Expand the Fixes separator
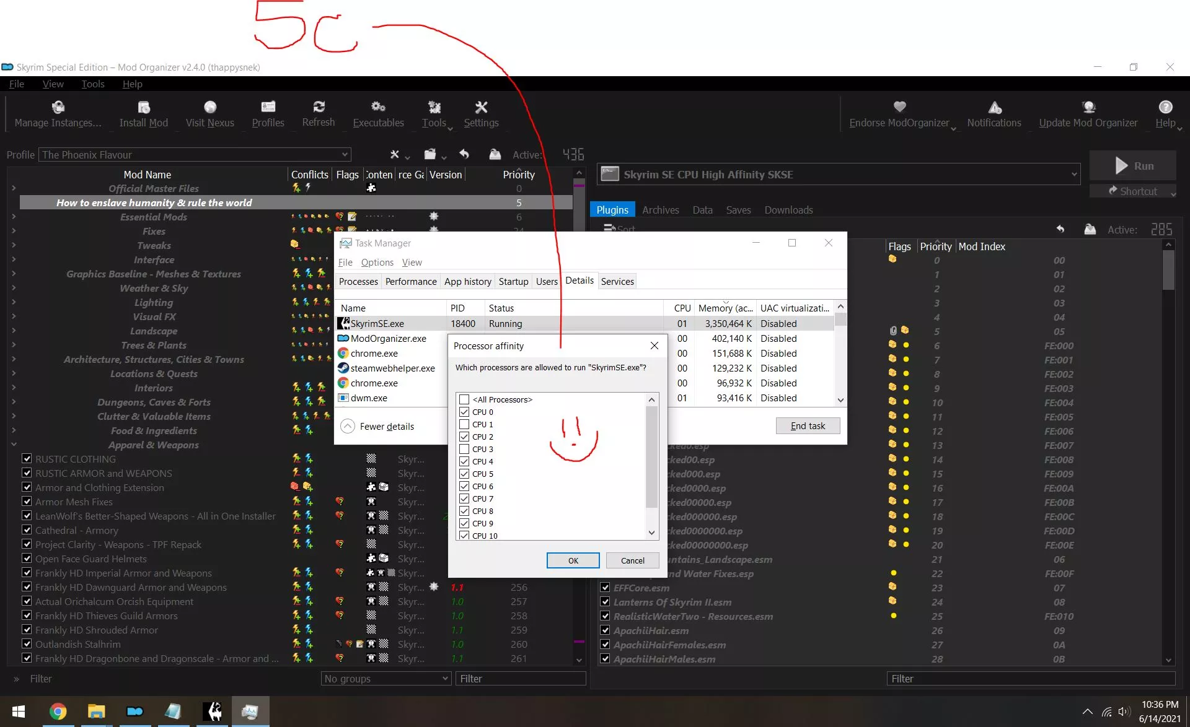This screenshot has height=727, width=1190. click(x=14, y=231)
